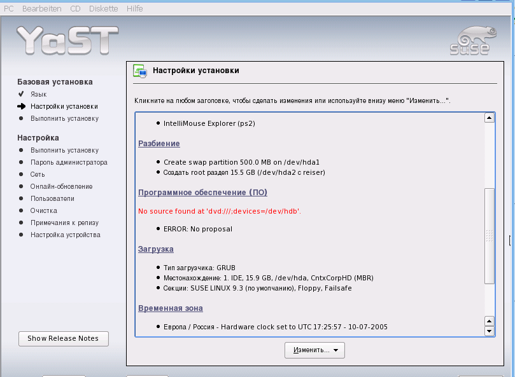This screenshot has width=515, height=377.
Task: Select the Язык step in the sidebar
Action: (38, 94)
